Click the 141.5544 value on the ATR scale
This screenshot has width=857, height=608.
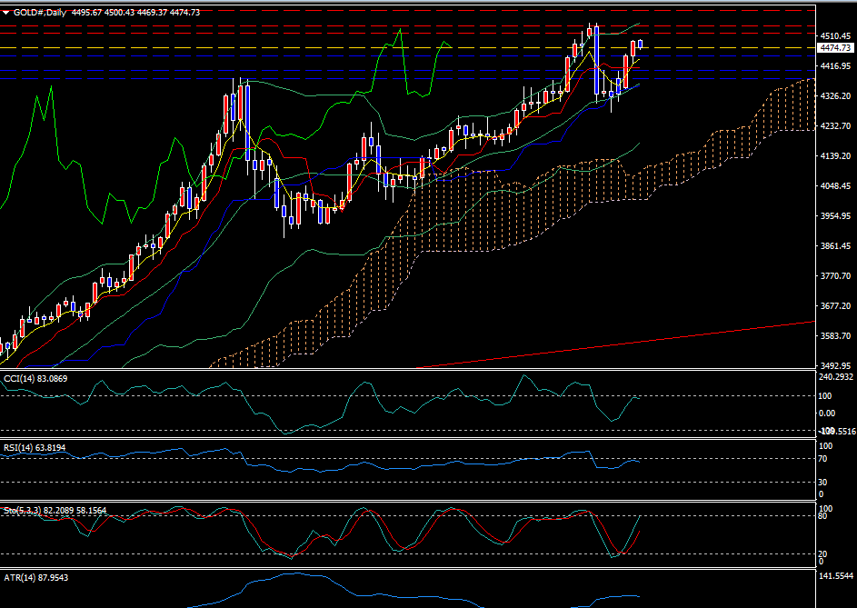point(836,577)
